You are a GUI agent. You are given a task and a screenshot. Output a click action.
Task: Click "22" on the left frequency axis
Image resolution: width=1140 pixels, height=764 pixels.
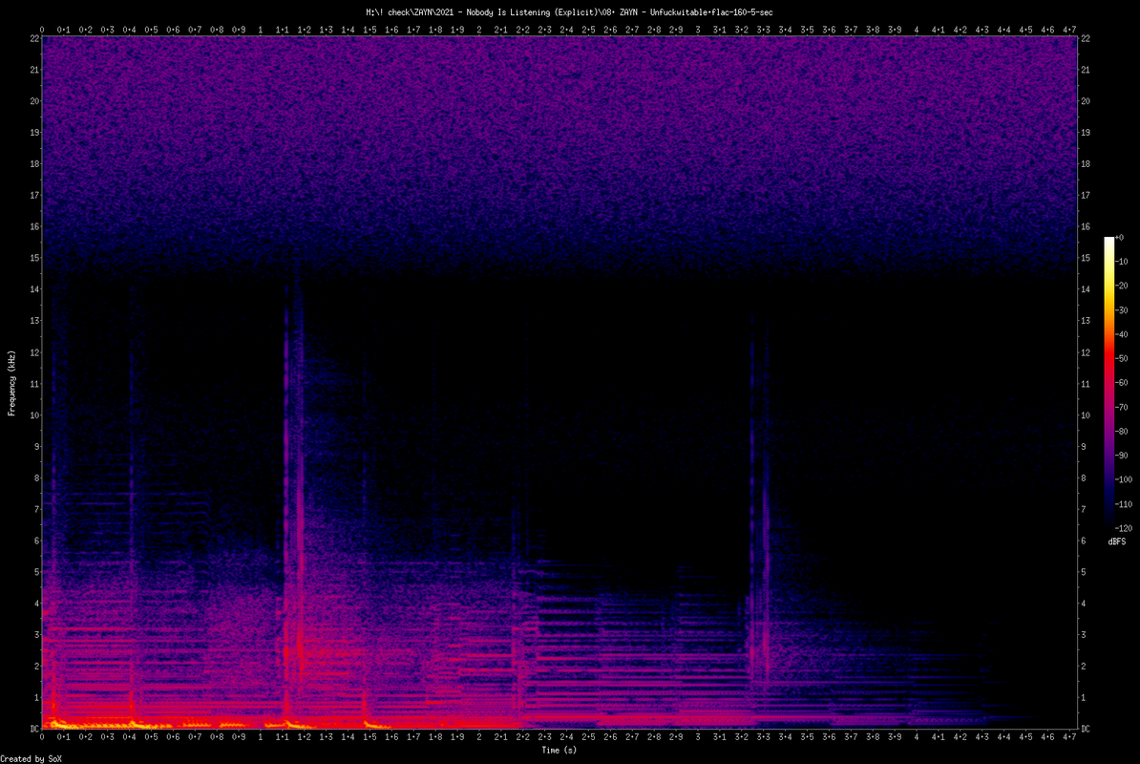point(34,38)
